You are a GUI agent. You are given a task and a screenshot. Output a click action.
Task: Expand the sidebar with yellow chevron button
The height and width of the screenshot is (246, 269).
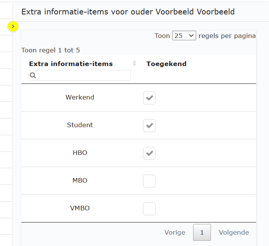[x=13, y=26]
